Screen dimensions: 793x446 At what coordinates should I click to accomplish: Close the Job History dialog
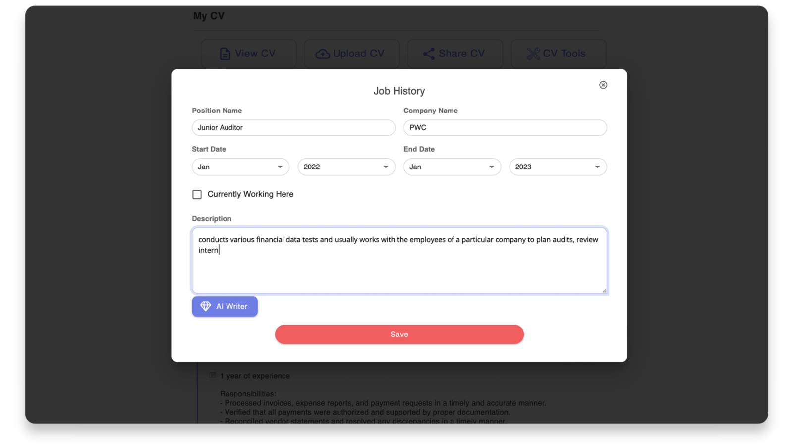click(x=603, y=85)
